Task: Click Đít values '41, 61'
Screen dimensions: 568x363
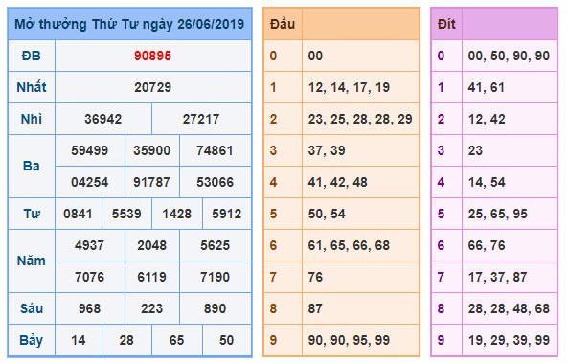Action: (487, 87)
